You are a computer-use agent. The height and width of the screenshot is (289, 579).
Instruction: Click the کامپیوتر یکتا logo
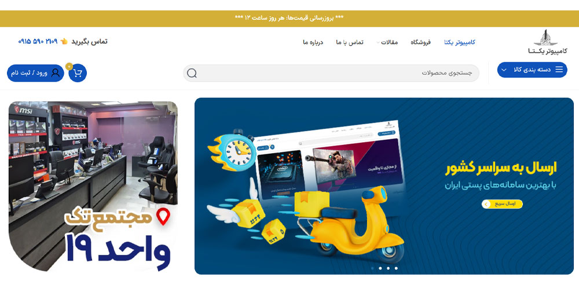click(547, 42)
